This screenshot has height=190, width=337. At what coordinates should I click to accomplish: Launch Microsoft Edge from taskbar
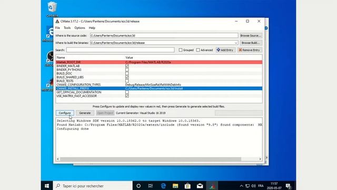(x=163, y=186)
